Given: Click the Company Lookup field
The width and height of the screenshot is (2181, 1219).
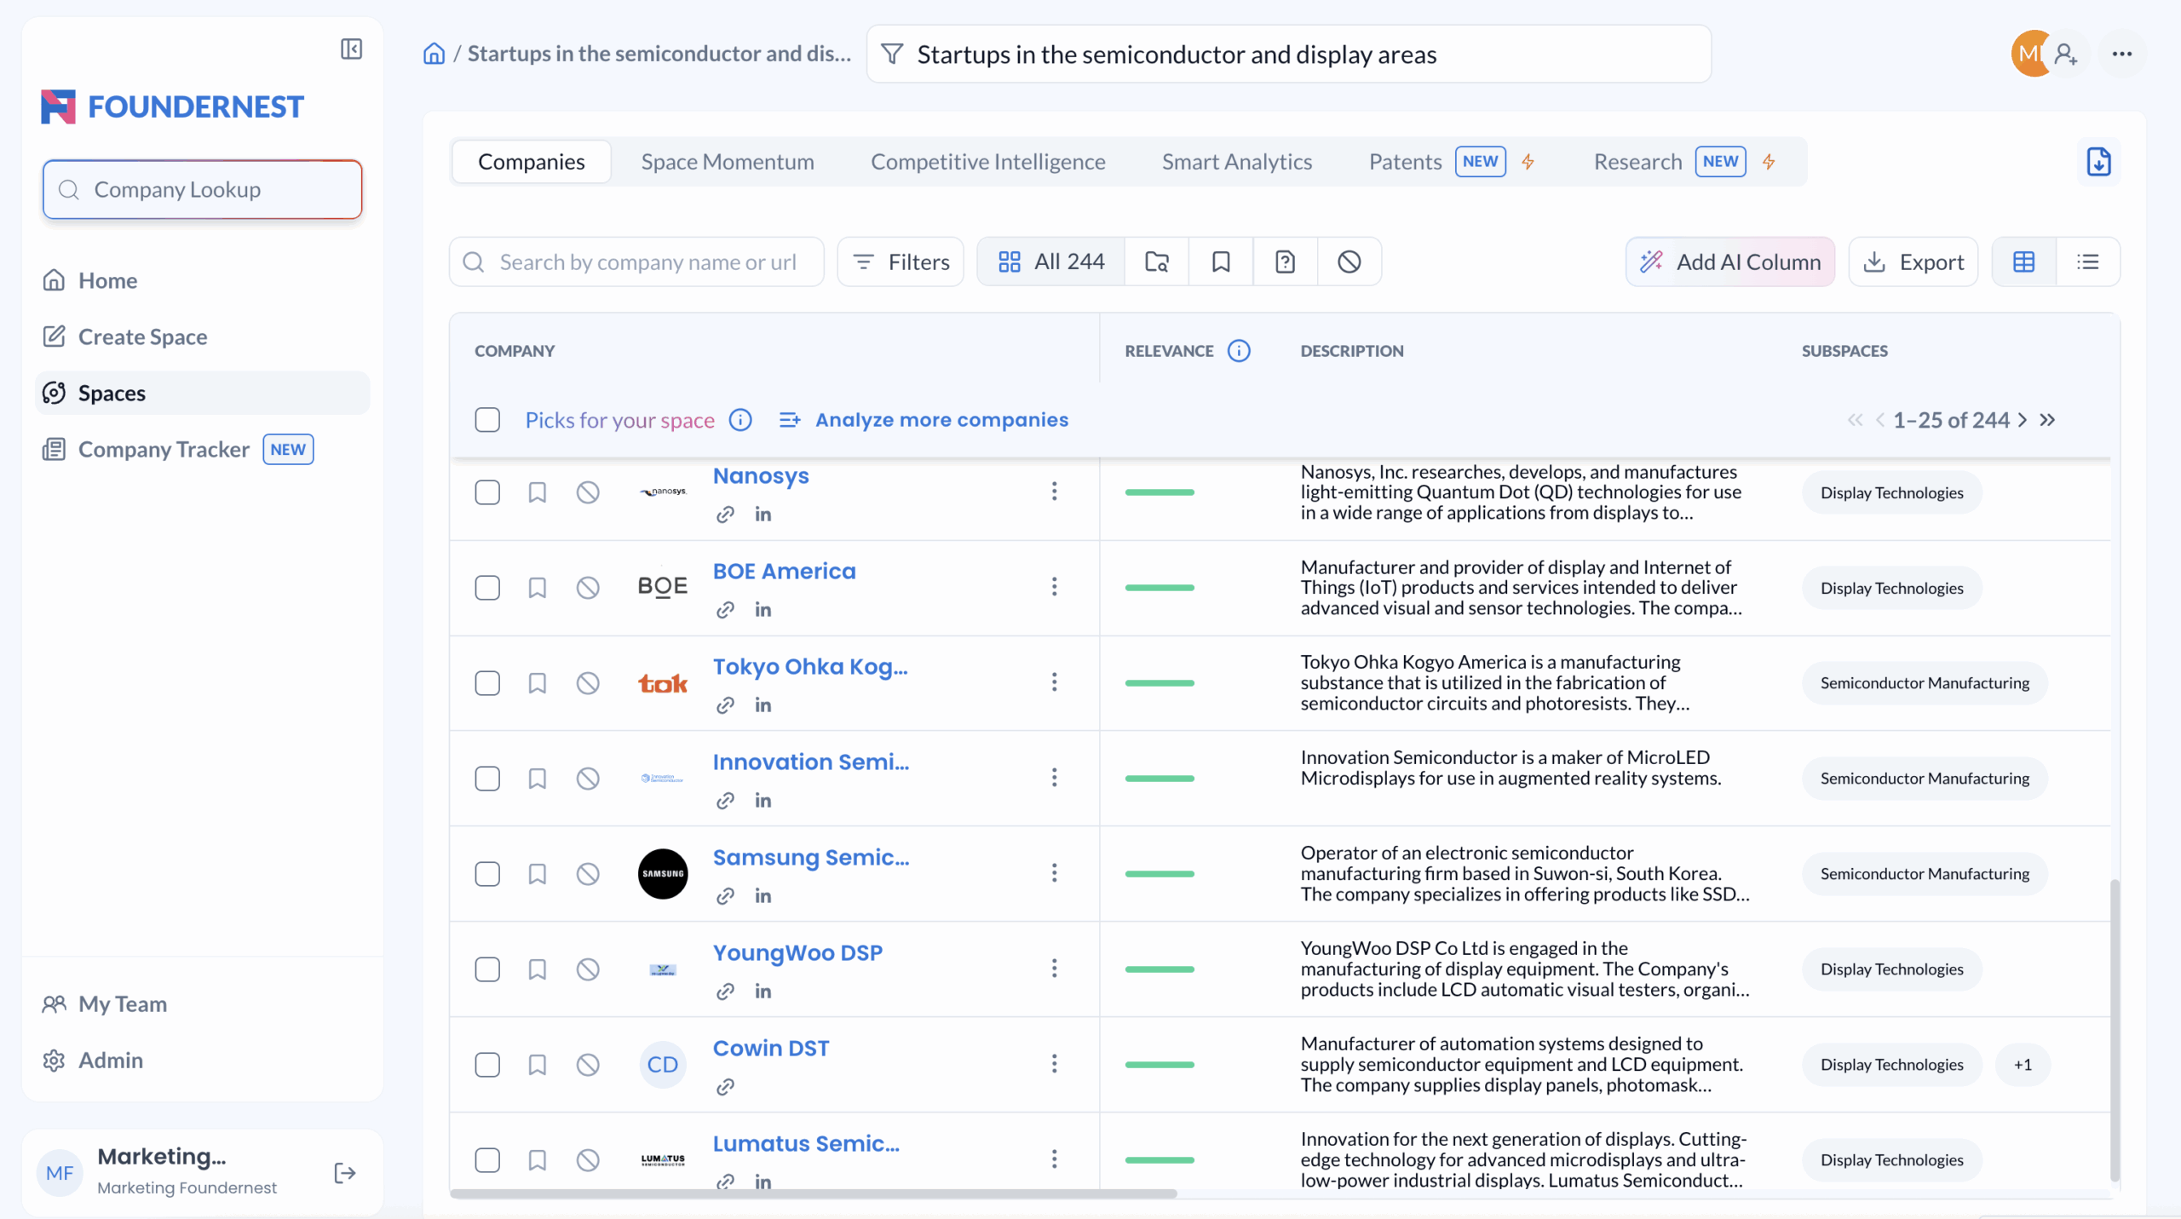Looking at the screenshot, I should [x=203, y=189].
